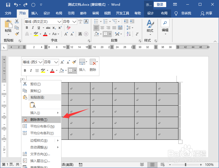Open font dialog launcher
Image resolution: width=219 pixels, height=168 pixels.
point(89,41)
